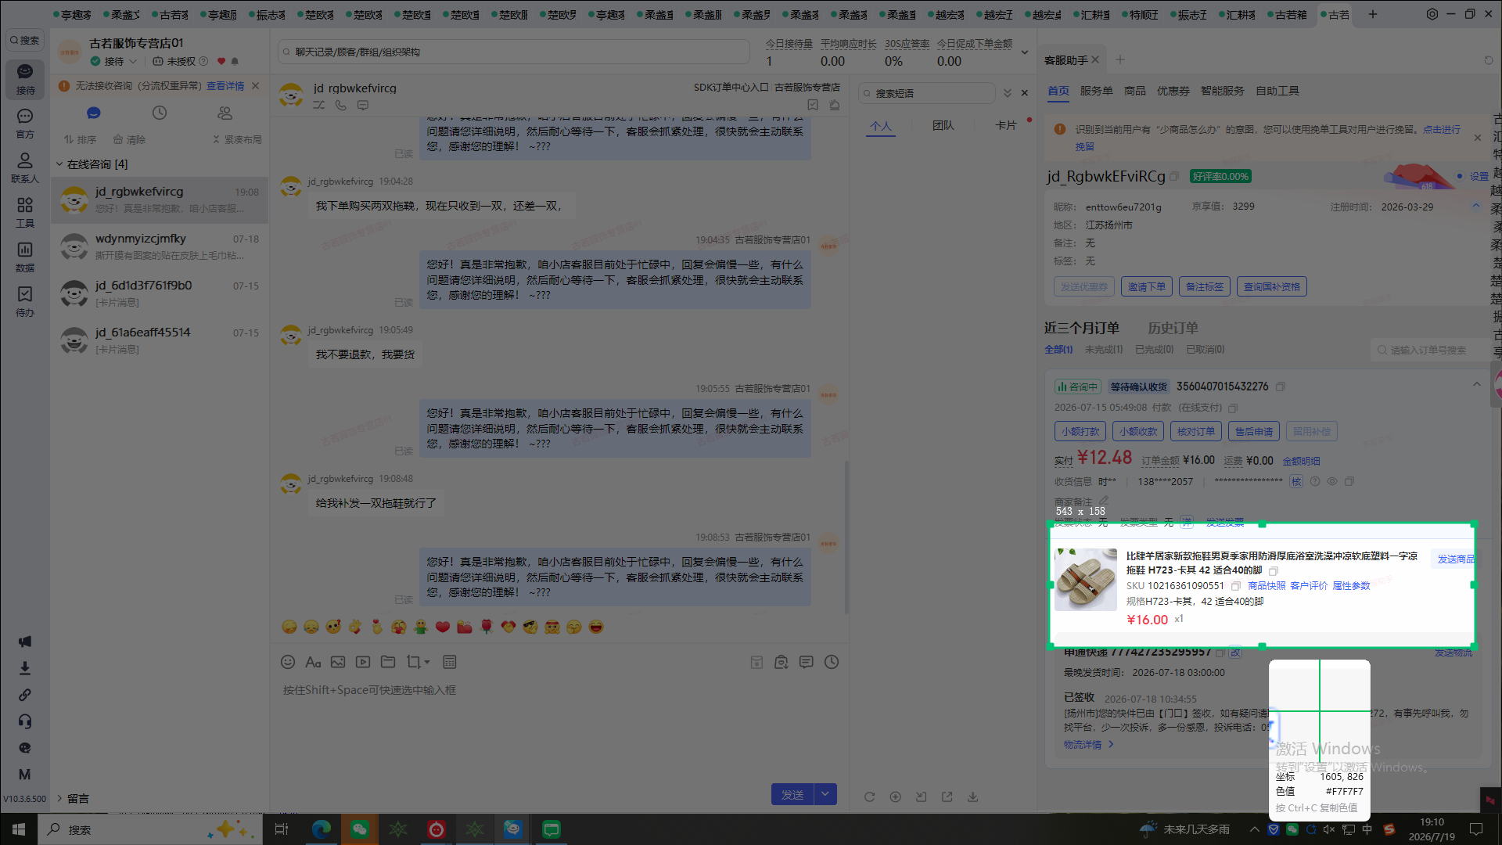Collapse the 在线咨询 [4] group
Screen dimensions: 1502x845
(x=59, y=164)
